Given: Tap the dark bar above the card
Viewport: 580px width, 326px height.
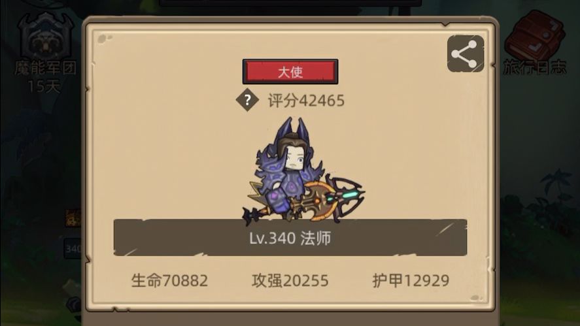Looking at the screenshot, I should tap(290, 3).
